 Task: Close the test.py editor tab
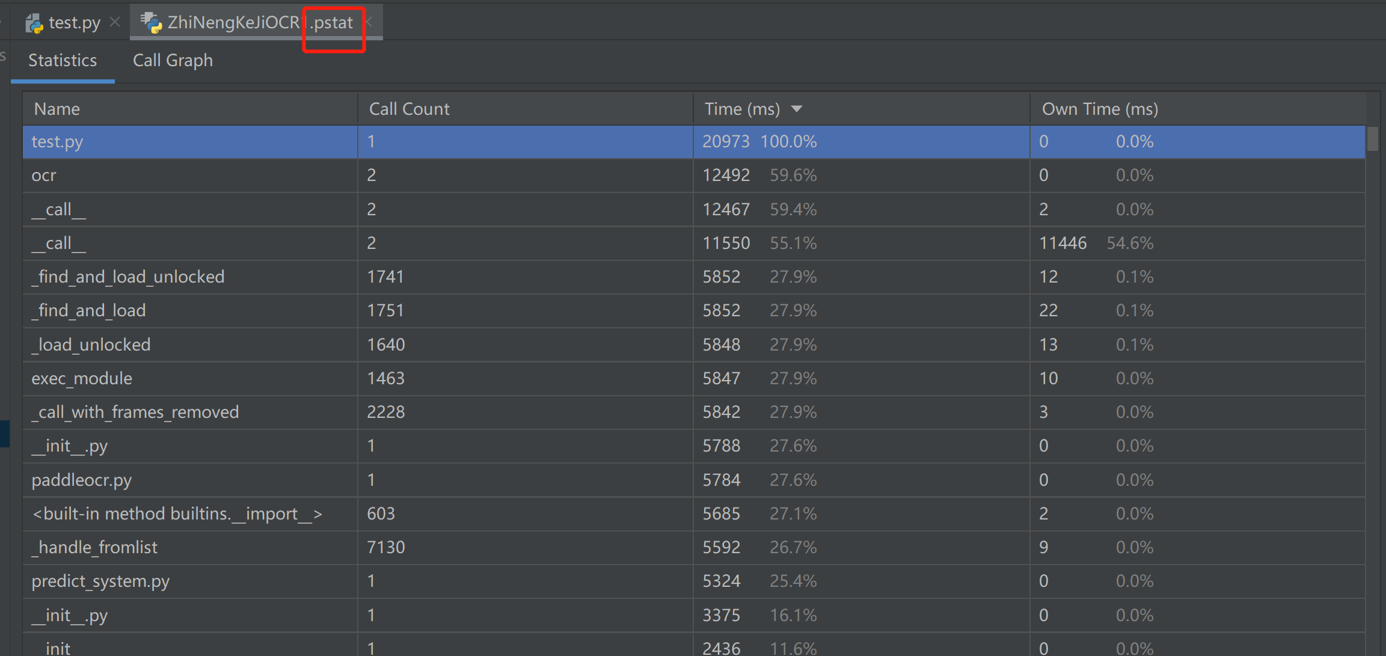coord(115,22)
